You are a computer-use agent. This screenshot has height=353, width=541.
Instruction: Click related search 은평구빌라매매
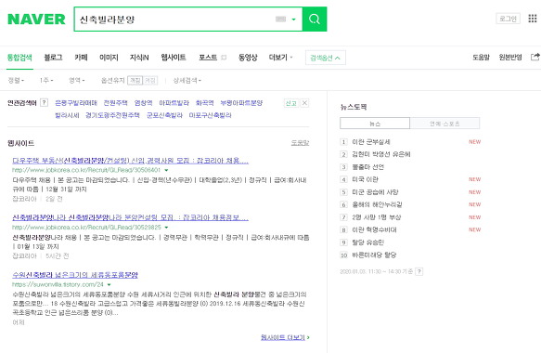76,103
